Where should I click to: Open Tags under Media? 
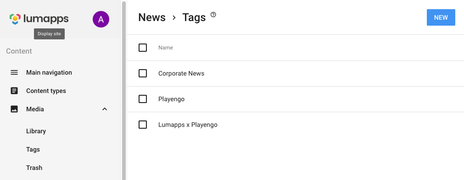pos(33,149)
